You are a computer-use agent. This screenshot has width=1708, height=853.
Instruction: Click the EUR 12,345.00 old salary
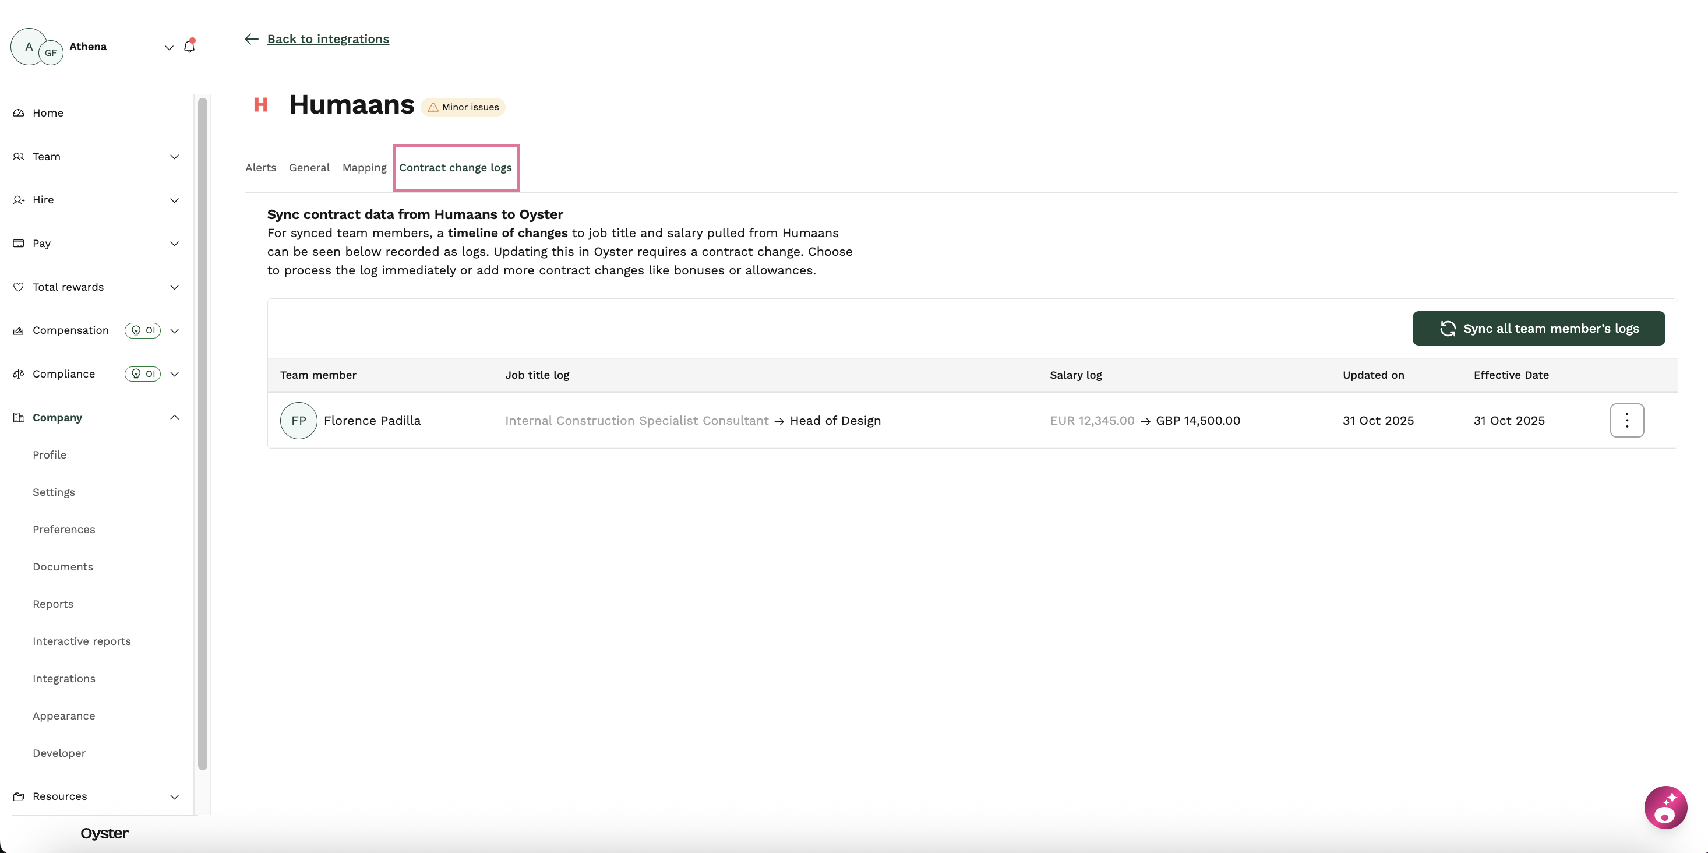(1092, 421)
